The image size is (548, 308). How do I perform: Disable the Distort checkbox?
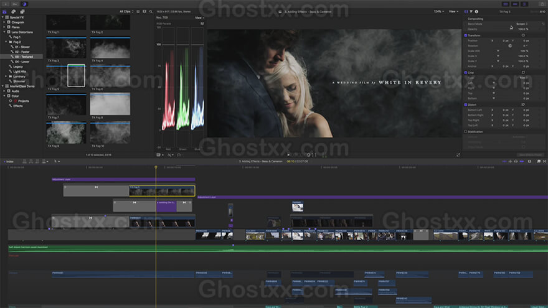pos(466,105)
